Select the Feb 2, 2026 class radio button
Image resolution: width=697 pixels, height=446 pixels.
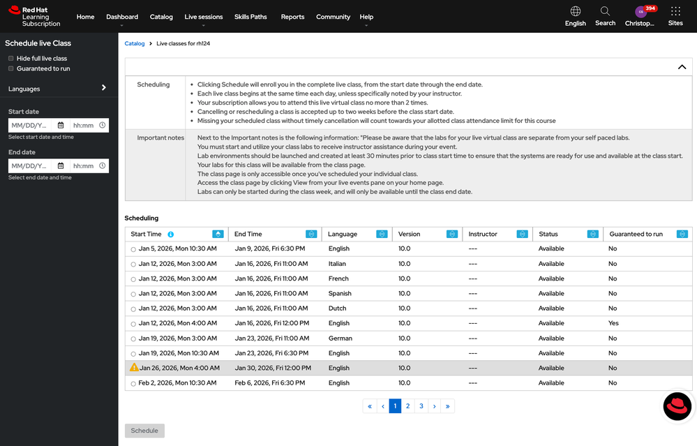pyautogui.click(x=133, y=384)
